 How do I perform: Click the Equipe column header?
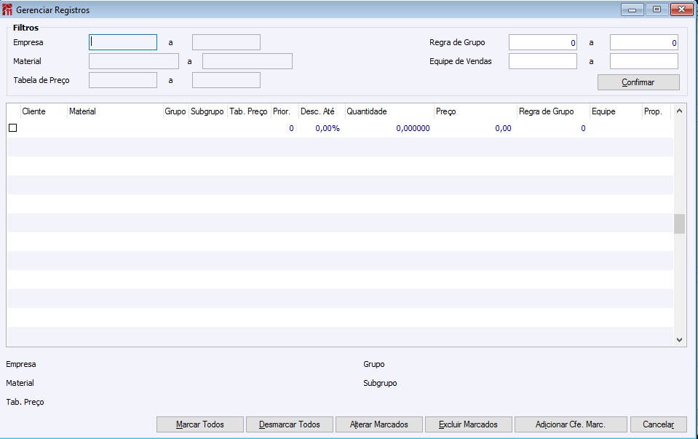pos(616,111)
